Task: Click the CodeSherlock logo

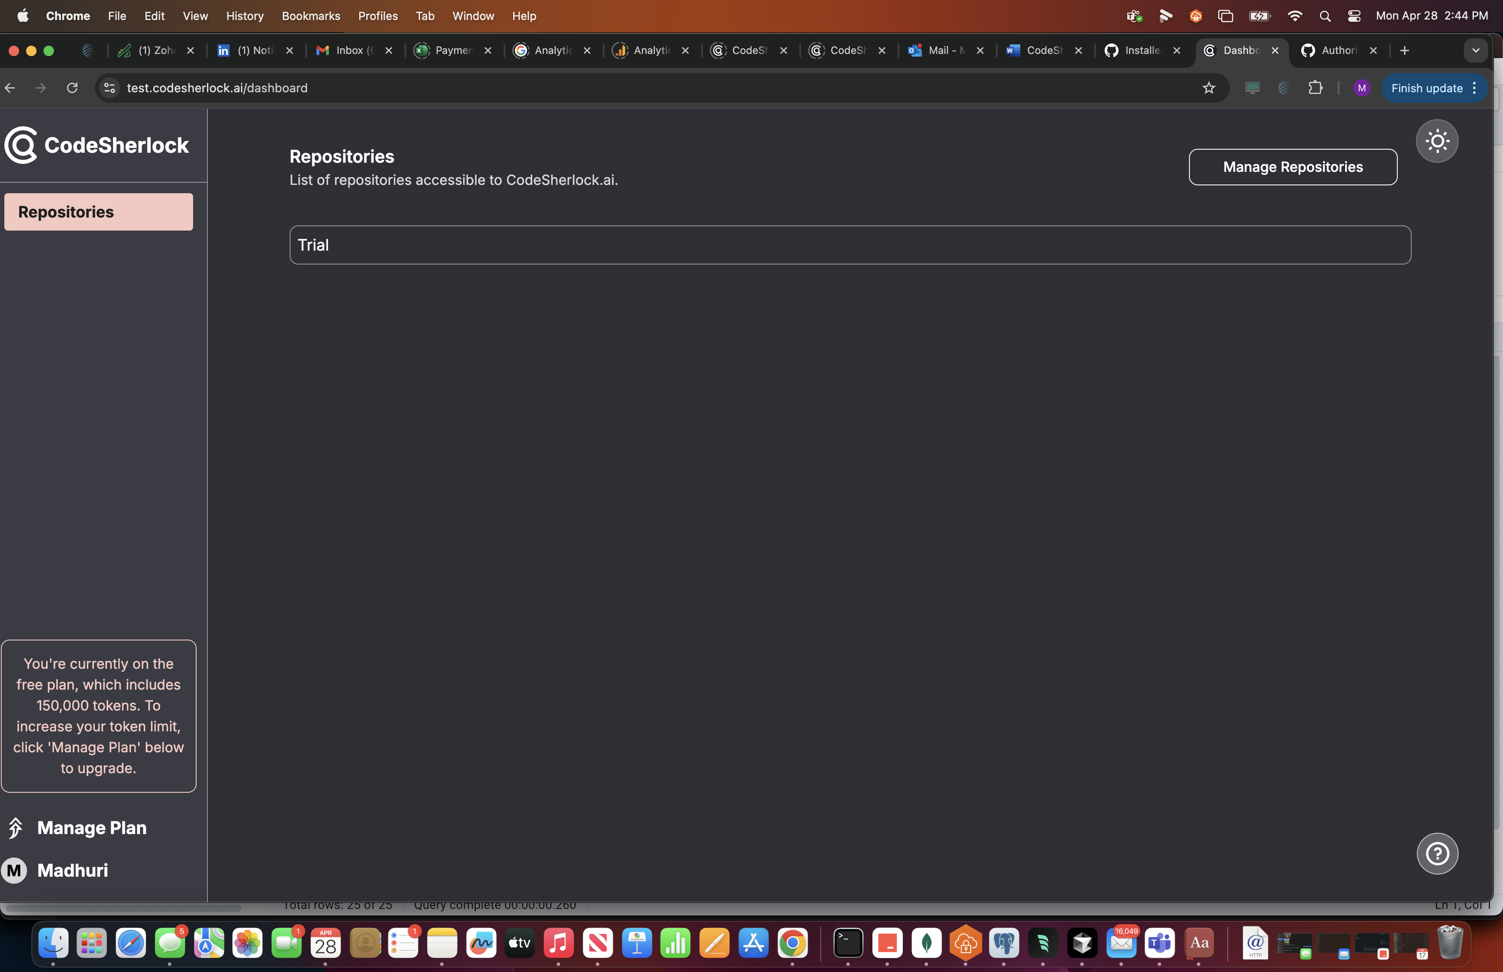Action: 20,144
